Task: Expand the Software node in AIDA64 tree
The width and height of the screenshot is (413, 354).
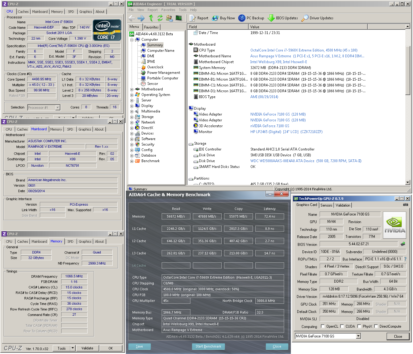Action: point(132,139)
